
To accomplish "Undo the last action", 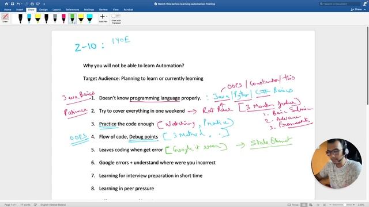I will click(x=18, y=4).
